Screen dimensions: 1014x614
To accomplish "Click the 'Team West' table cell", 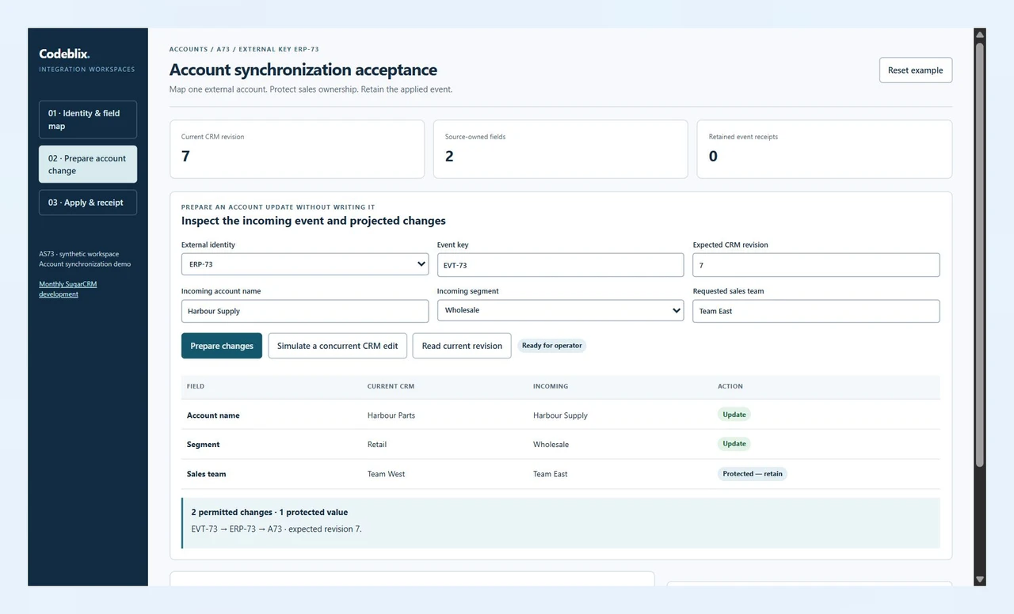I will (386, 474).
